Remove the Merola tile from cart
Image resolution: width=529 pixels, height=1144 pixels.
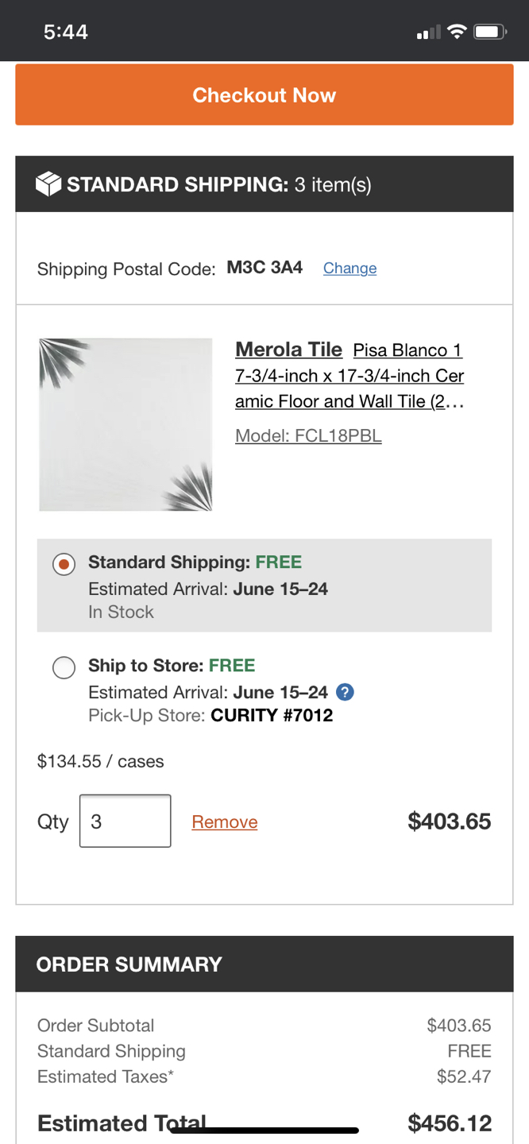225,822
